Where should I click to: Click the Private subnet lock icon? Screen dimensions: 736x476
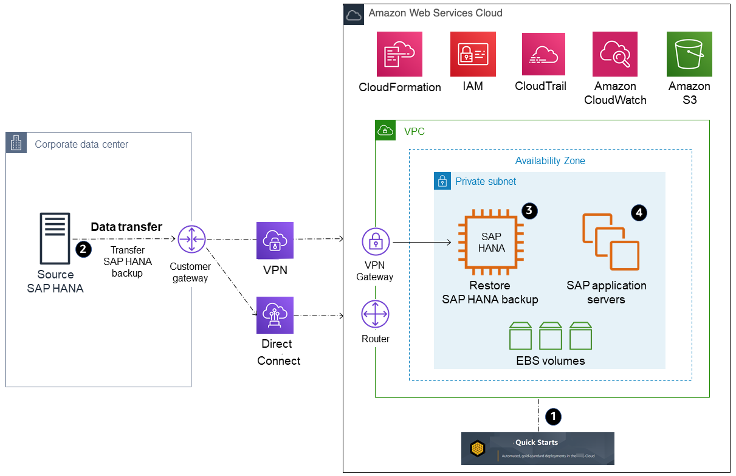click(x=442, y=181)
